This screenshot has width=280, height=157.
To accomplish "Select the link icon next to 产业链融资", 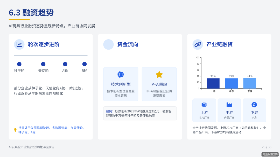I will (198, 44).
